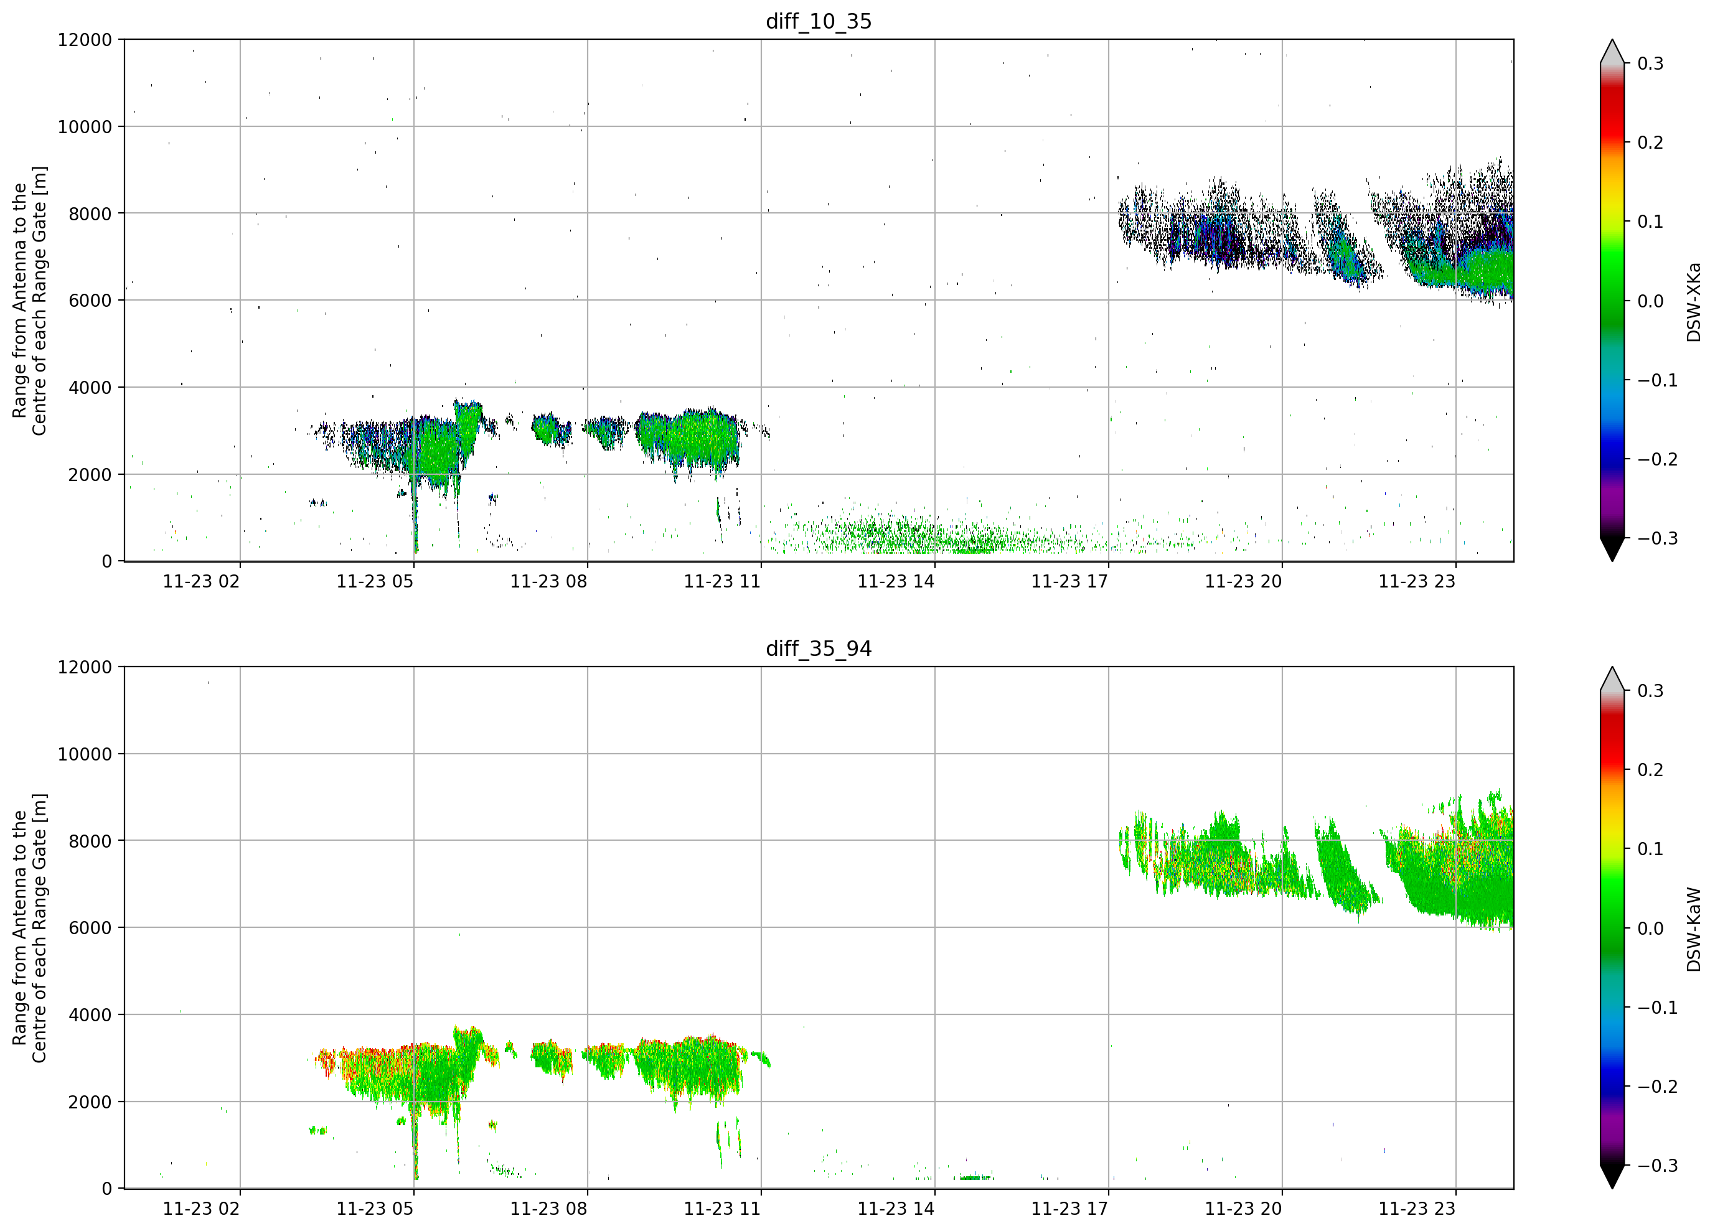Click the bottom plot's x tick 11-23 20
Viewport: 1715px width, 1231px height.
(x=1243, y=1209)
